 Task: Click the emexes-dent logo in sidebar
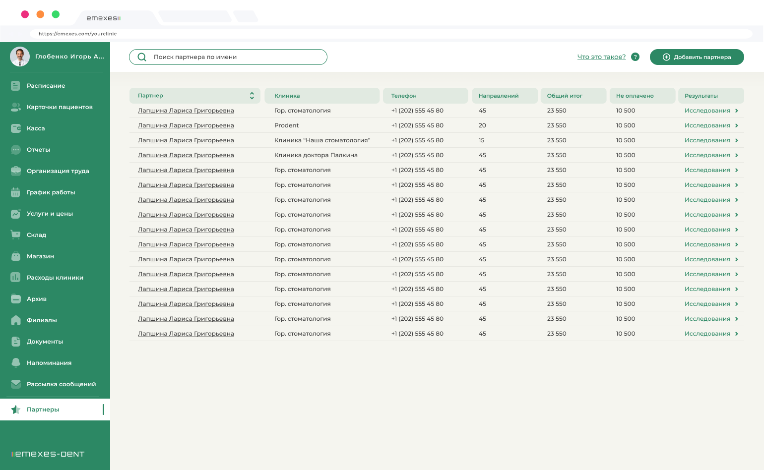point(48,454)
